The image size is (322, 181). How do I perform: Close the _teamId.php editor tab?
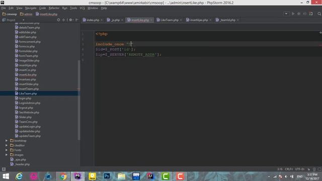coord(238,20)
